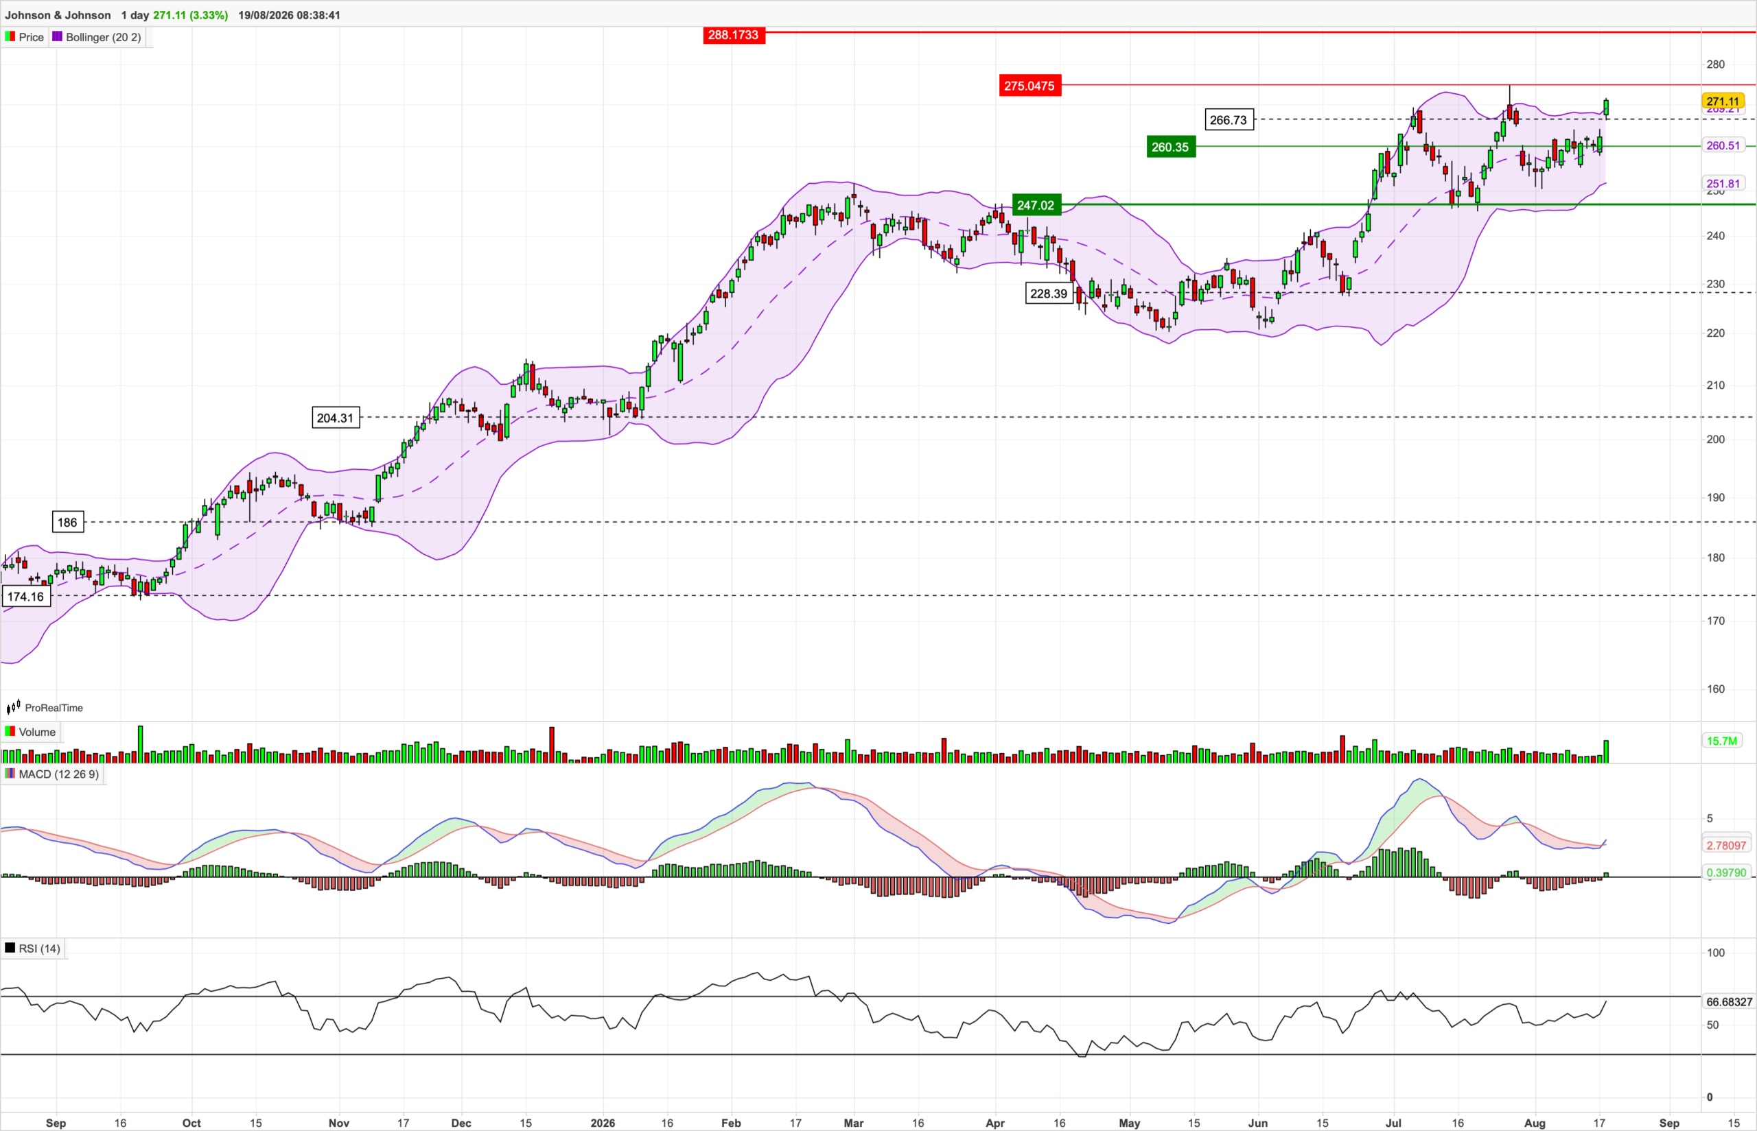1757x1131 pixels.
Task: Click the 2.78097 MACD value tag
Action: coord(1726,845)
